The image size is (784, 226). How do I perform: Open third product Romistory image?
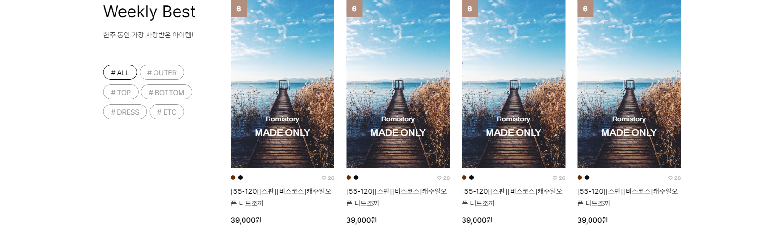tap(514, 84)
